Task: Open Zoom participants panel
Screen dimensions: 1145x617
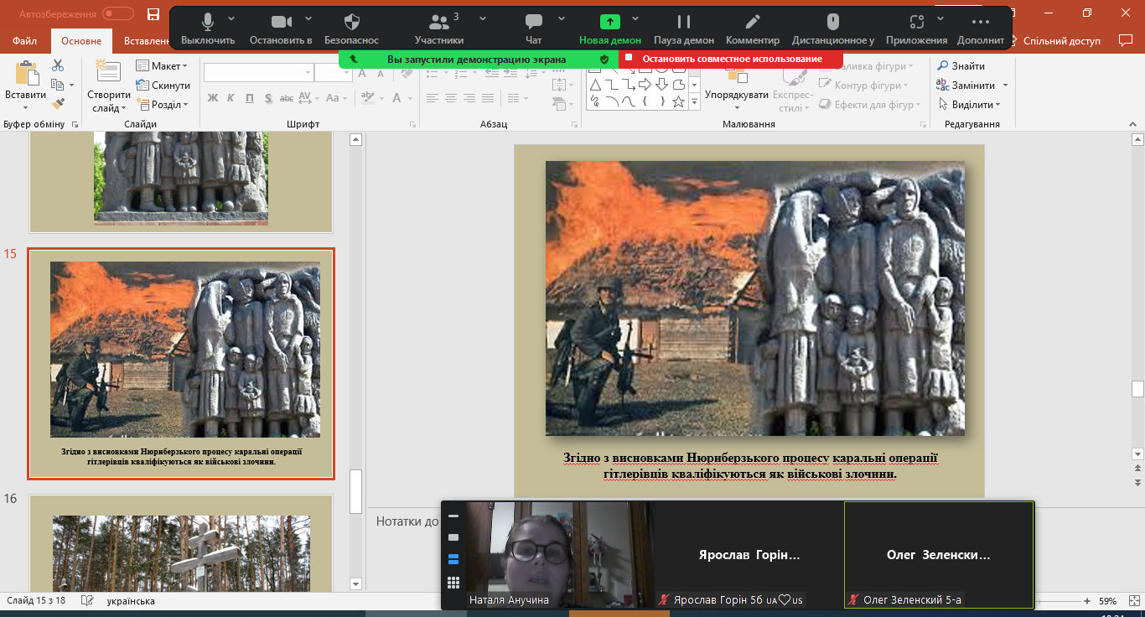Action: pyautogui.click(x=439, y=27)
